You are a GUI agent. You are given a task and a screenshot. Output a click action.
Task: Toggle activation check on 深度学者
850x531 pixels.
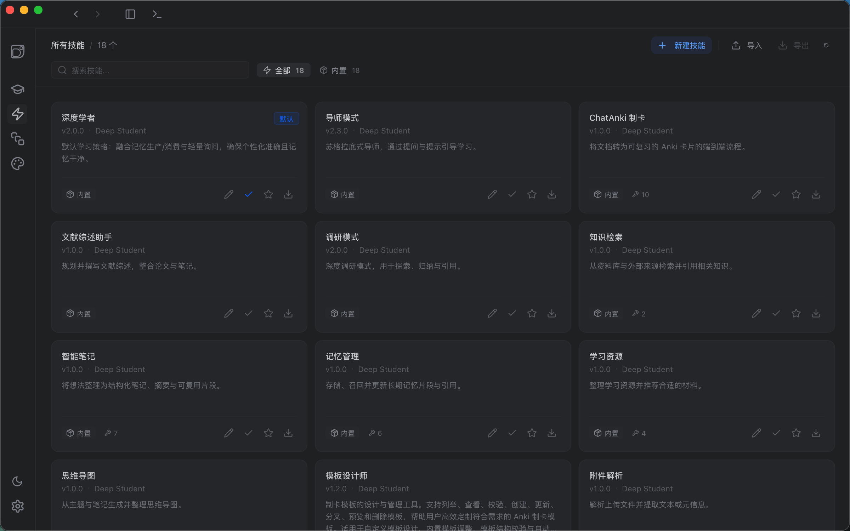pos(249,194)
